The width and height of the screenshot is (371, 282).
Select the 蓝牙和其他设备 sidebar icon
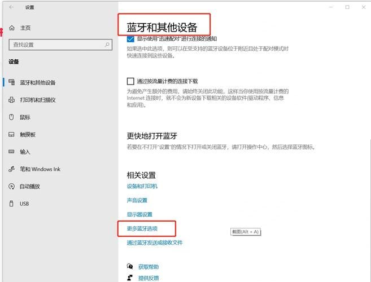(12, 82)
